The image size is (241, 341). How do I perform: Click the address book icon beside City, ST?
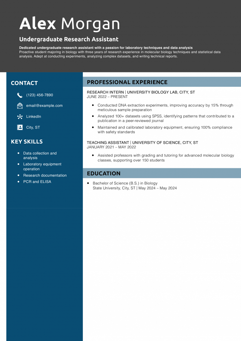coord(20,128)
